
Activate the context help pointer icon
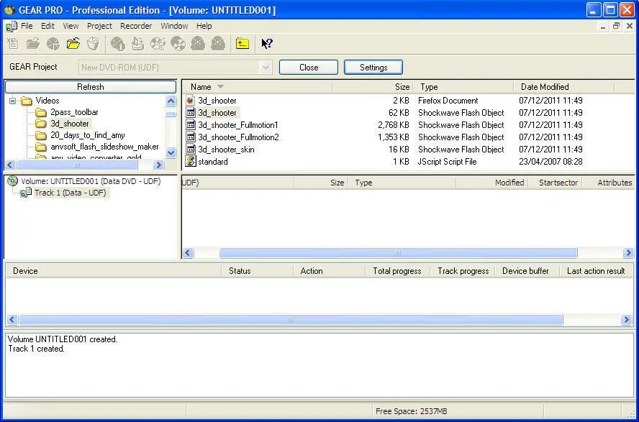pos(266,44)
